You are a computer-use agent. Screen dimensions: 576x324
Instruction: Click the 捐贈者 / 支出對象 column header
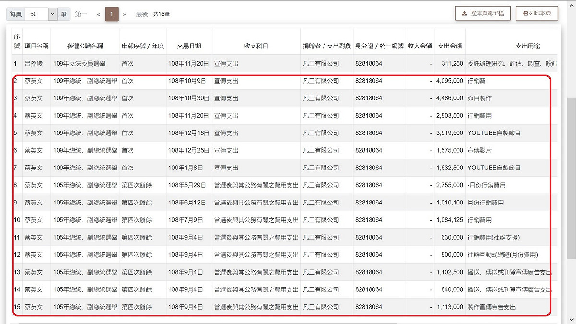327,46
